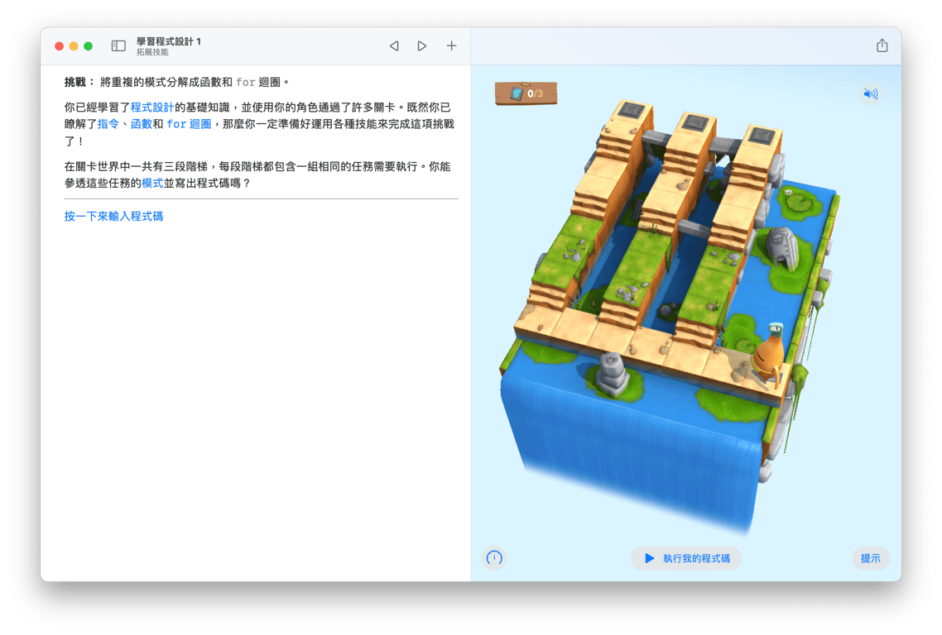Screen dimensions: 942x635
Task: Toggle the sidebar panel icon
Action: (x=118, y=46)
